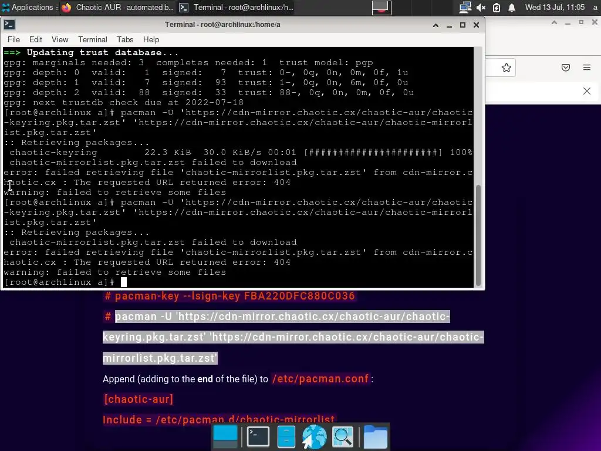Click the Show Desktop dock icon
601x451 pixels.
(225, 437)
